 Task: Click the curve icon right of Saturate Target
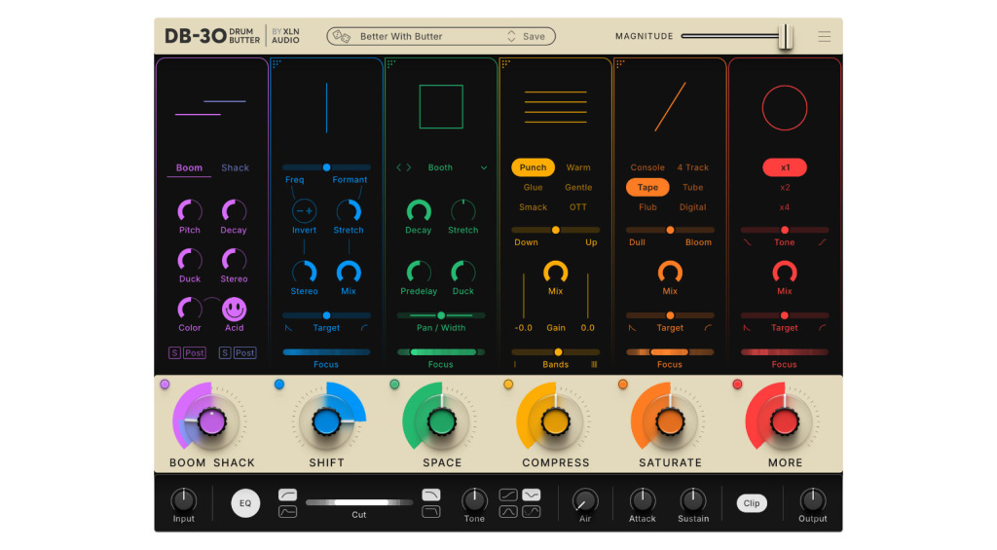coord(708,328)
